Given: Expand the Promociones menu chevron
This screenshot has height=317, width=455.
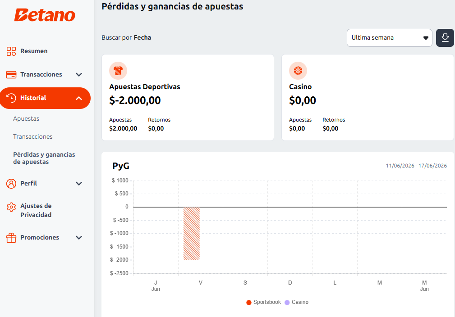Looking at the screenshot, I should 78,238.
